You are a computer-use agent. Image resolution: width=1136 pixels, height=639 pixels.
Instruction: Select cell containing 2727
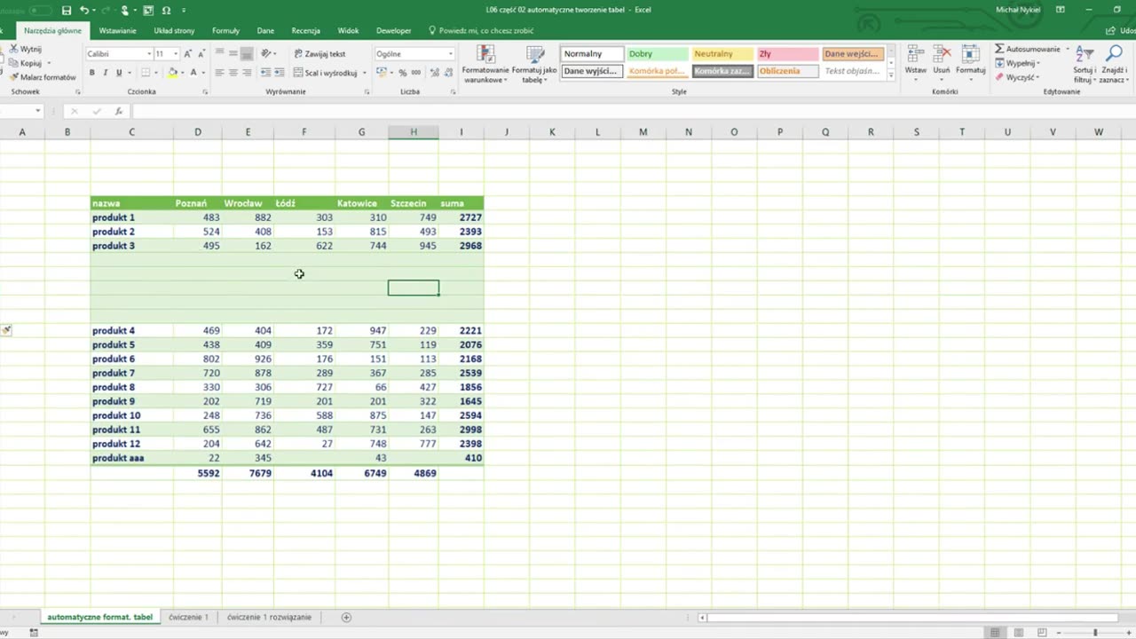[461, 217]
